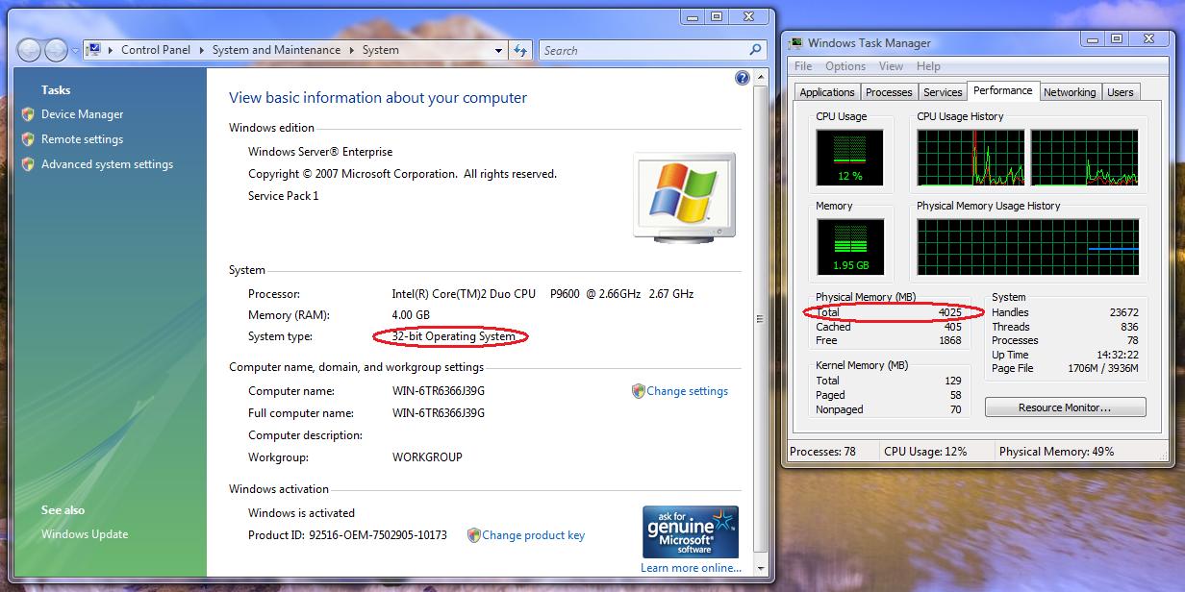Click the System window scrollbar down arrow
Image resolution: width=1185 pixels, height=592 pixels.
click(x=762, y=568)
